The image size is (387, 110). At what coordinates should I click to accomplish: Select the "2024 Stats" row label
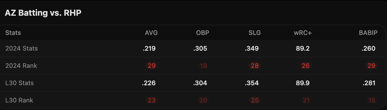click(x=21, y=48)
